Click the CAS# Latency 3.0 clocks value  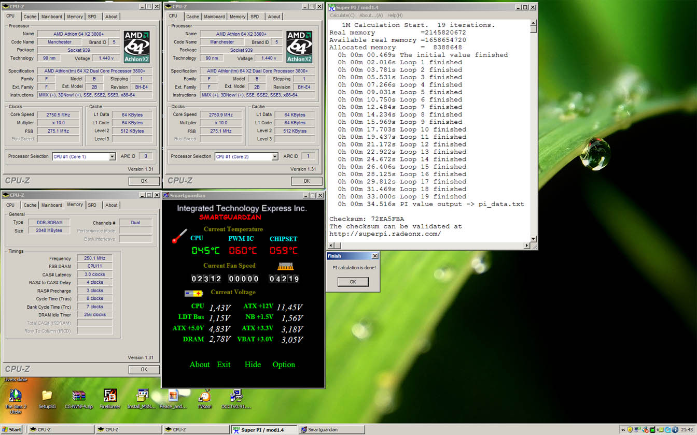(95, 274)
